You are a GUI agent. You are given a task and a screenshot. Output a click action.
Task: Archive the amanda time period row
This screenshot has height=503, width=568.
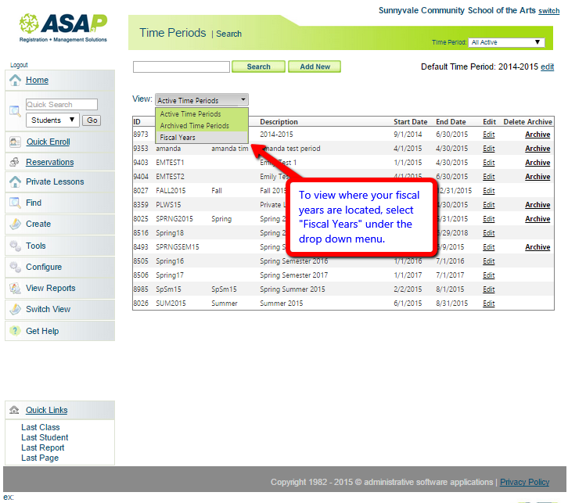(537, 149)
